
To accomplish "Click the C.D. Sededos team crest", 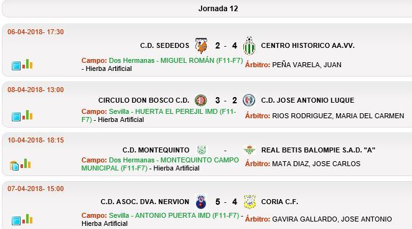I will tap(201, 45).
